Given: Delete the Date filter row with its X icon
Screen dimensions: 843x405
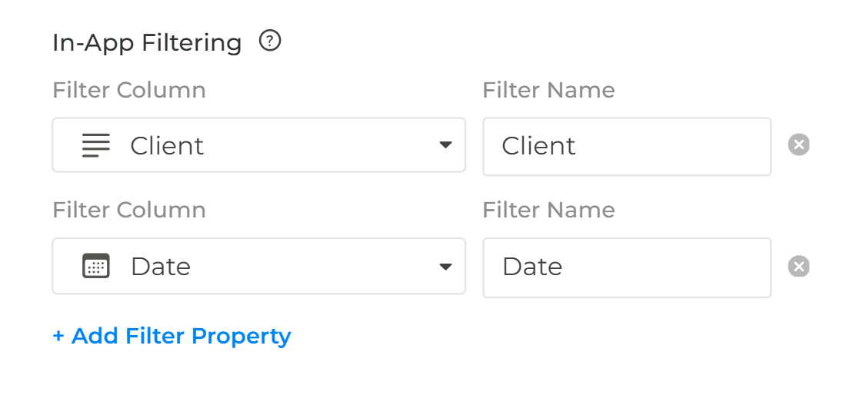Looking at the screenshot, I should (799, 266).
